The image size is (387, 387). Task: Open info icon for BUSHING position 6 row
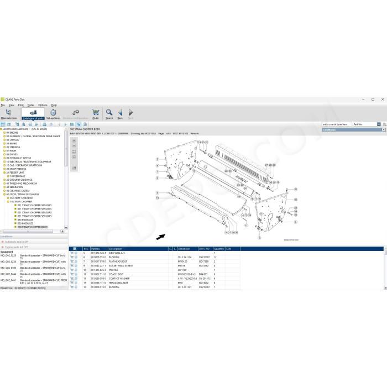tap(76, 257)
